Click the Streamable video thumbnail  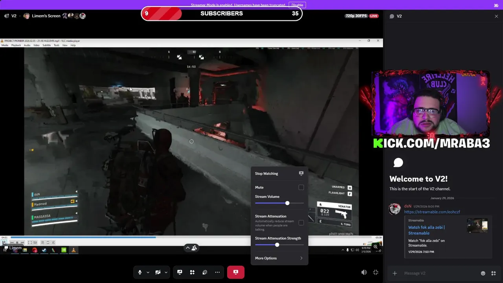[477, 226]
